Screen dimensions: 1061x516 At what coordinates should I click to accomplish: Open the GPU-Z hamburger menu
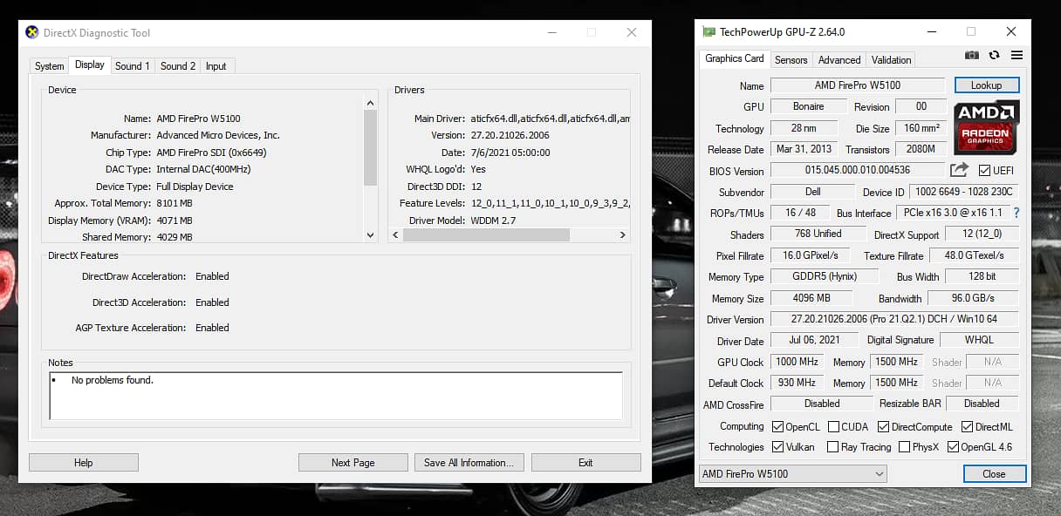tap(1017, 55)
